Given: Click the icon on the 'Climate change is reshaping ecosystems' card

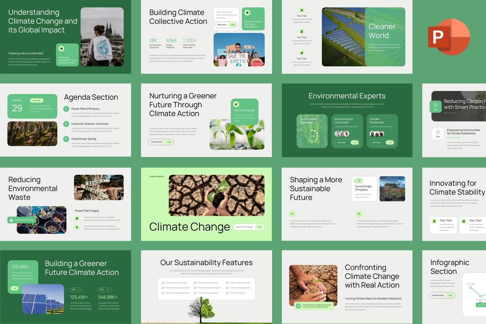Looking at the screenshot, I should click(x=247, y=13).
